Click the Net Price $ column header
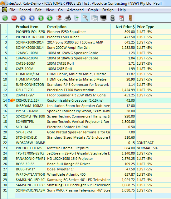 123,27
